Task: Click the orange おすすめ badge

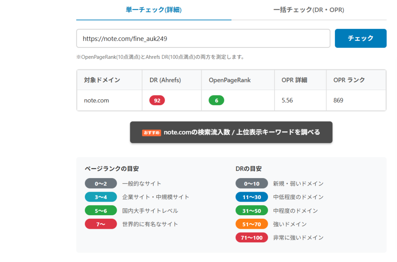Action: pyautogui.click(x=152, y=133)
